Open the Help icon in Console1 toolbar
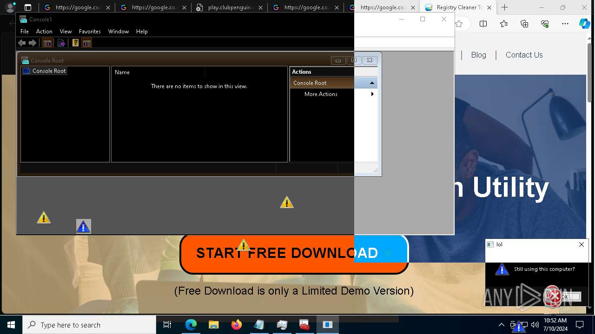 75,43
